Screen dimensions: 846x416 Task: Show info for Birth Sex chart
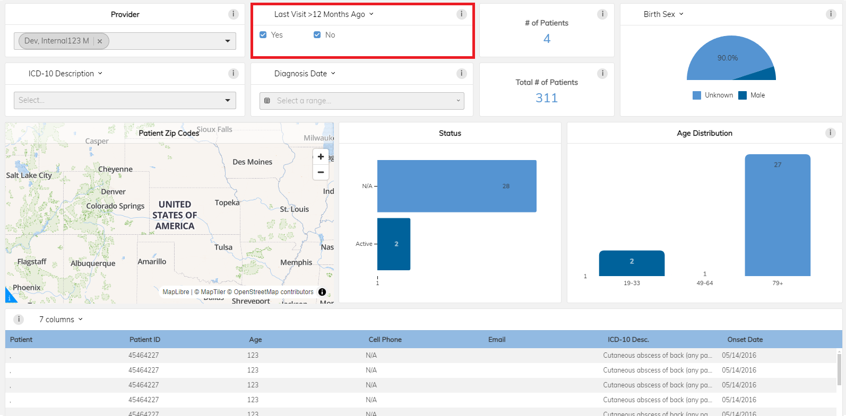[831, 14]
